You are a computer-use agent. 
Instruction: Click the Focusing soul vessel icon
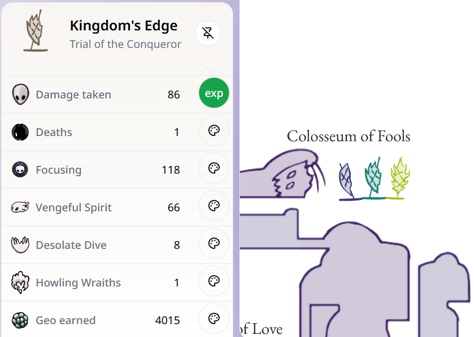(x=20, y=170)
